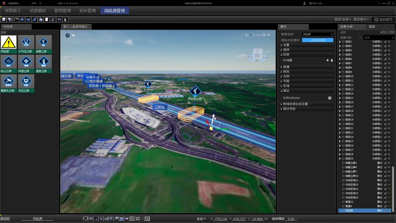
Task: Select the 风速立牌 wind speed sign
Action: [x=26, y=62]
